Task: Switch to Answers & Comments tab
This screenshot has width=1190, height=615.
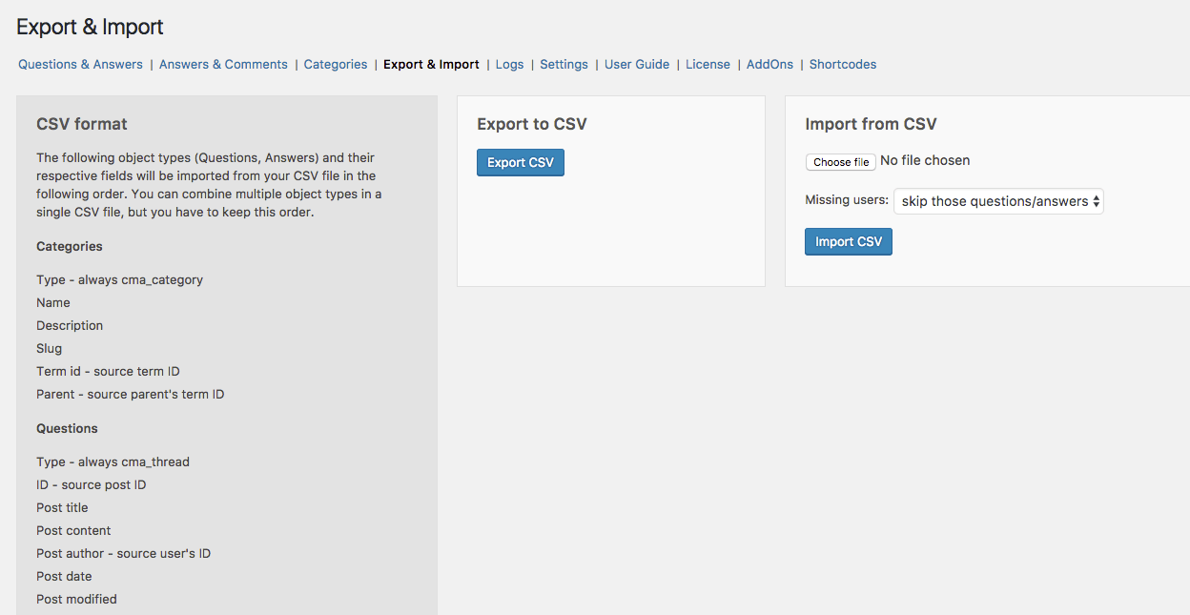Action: tap(223, 65)
